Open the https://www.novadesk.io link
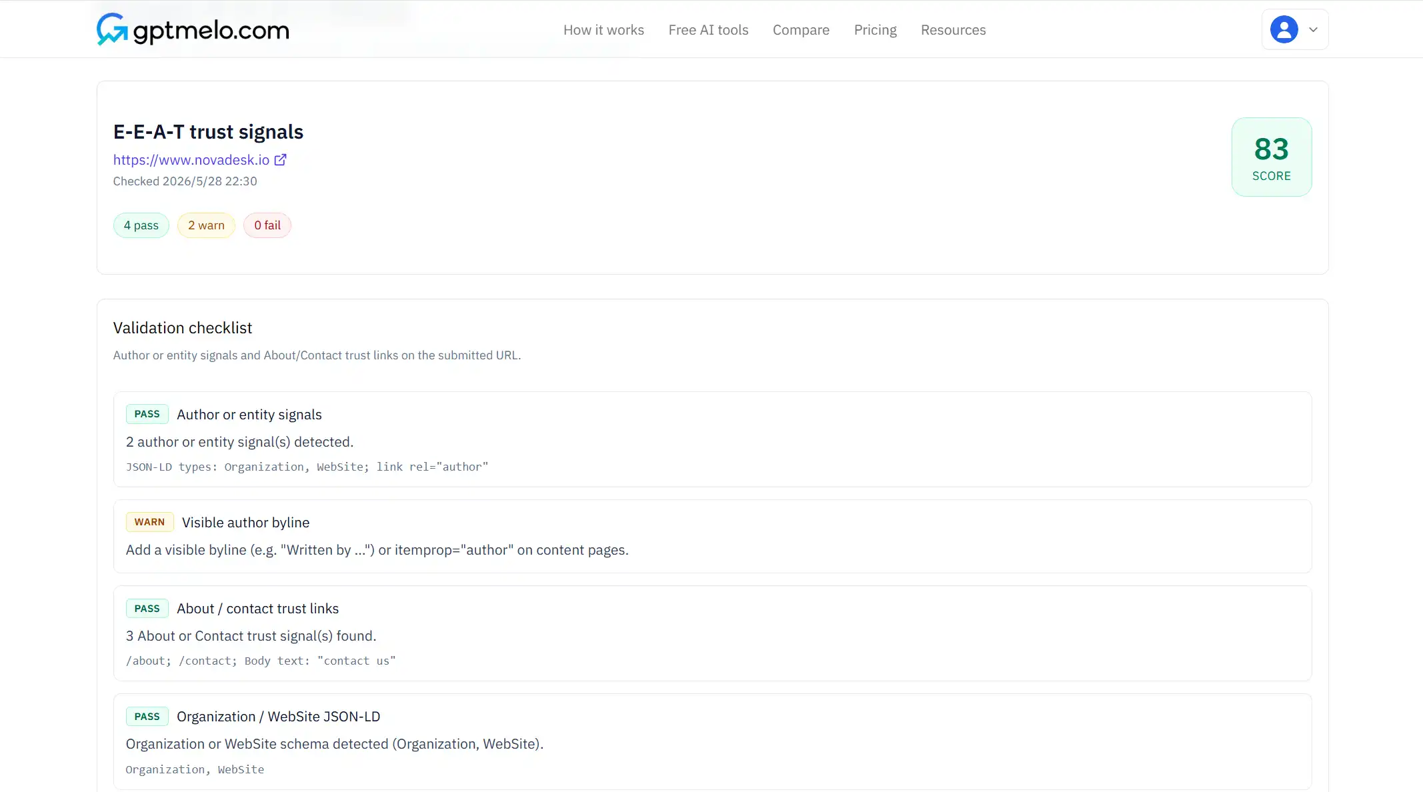Screen dimensions: 1423x792 click(191, 160)
